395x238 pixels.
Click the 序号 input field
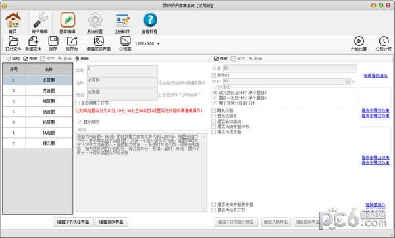click(122, 71)
